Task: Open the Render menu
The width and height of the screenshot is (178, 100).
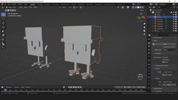Action: point(14,4)
